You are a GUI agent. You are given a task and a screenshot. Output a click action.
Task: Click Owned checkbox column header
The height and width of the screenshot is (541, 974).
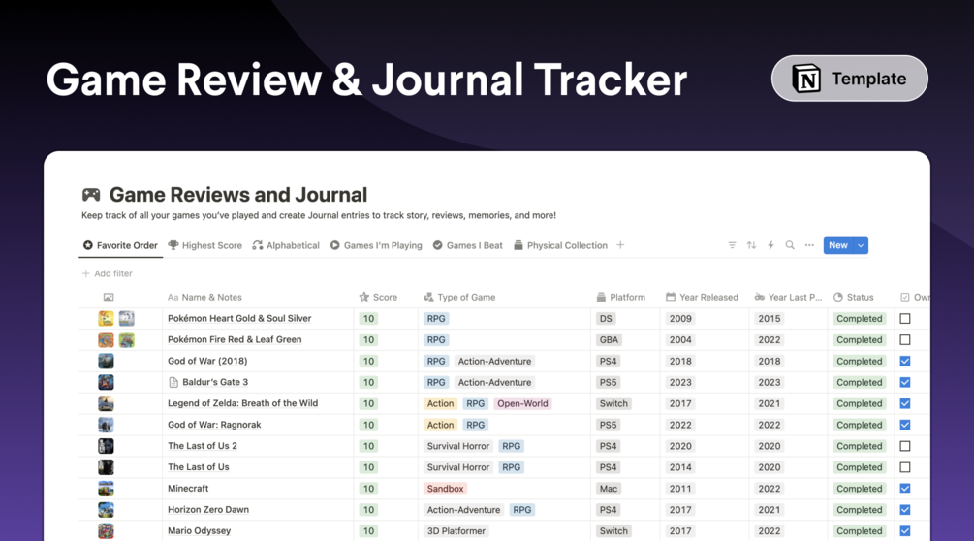tap(916, 297)
